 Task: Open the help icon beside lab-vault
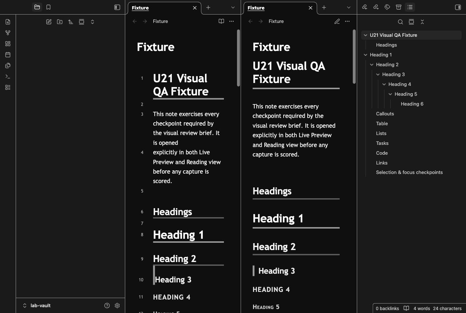107,306
